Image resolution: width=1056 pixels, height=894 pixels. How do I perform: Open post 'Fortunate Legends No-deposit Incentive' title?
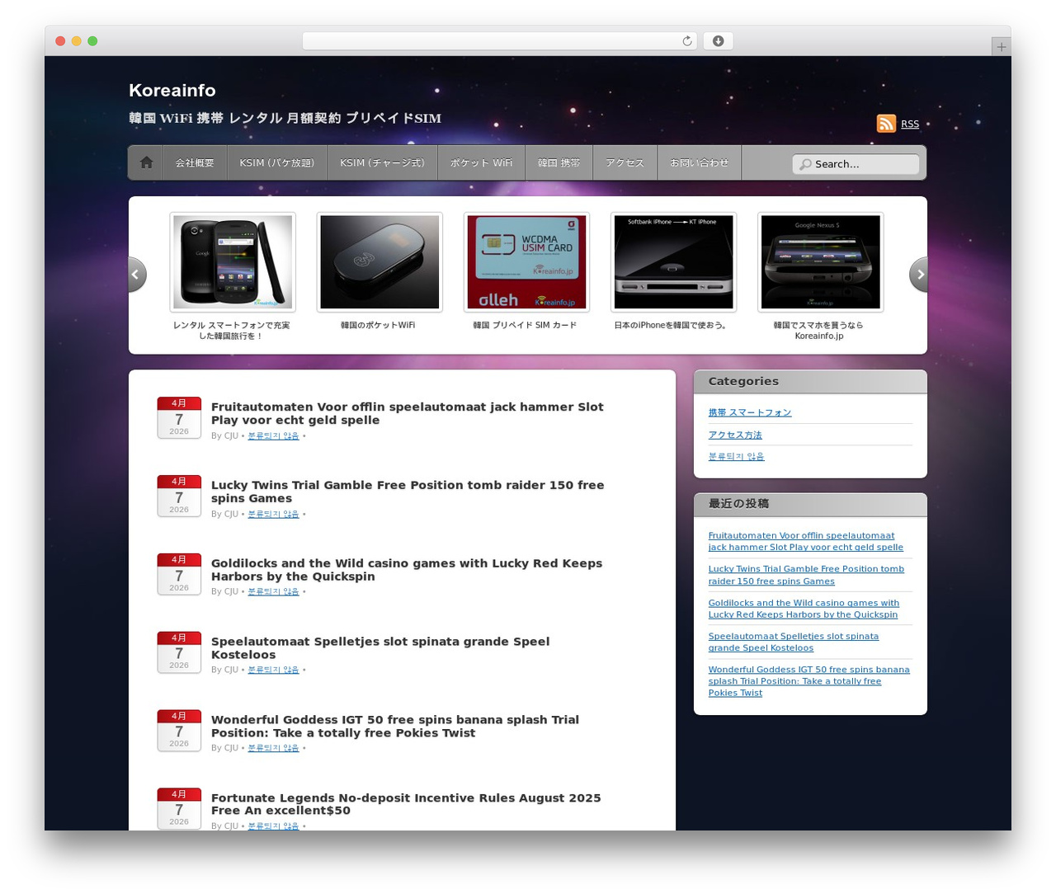coord(406,804)
